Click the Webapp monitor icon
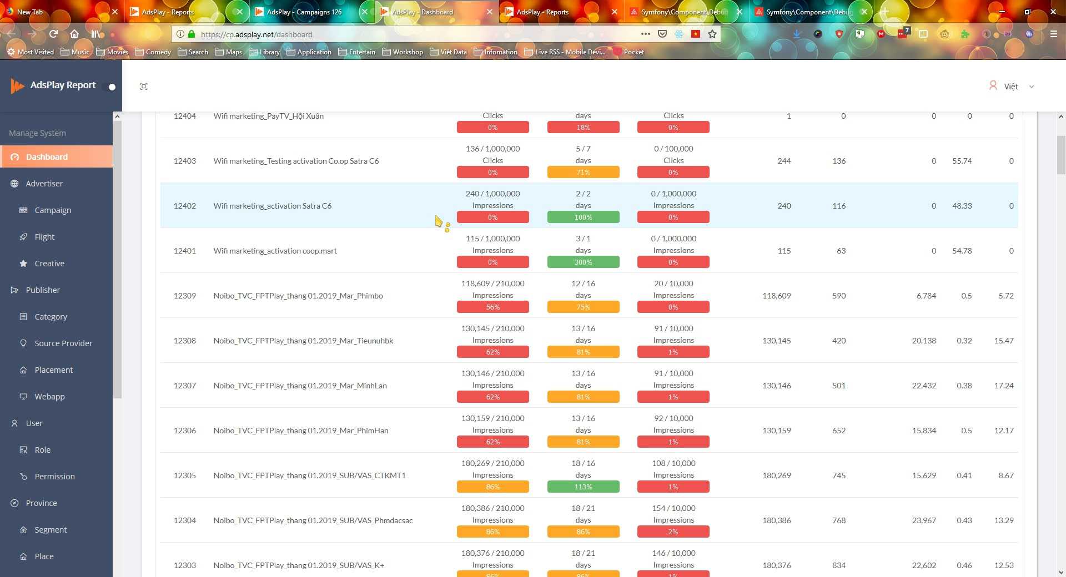 click(23, 397)
